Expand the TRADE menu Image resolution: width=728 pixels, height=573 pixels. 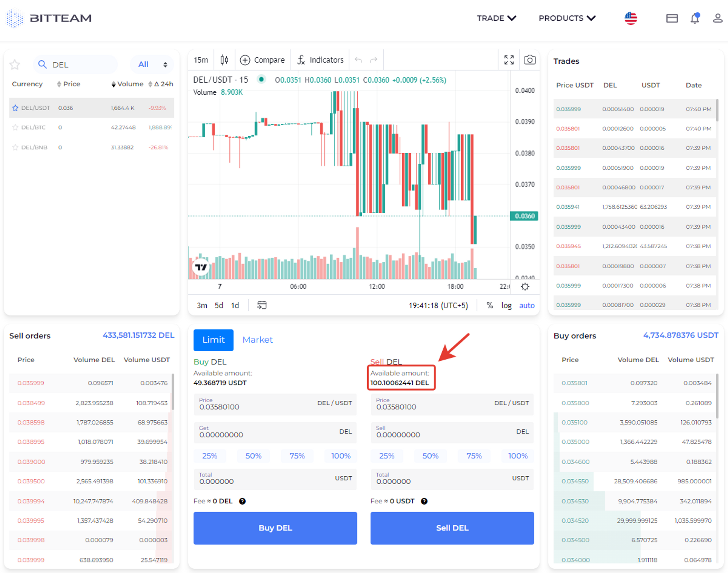pos(496,18)
